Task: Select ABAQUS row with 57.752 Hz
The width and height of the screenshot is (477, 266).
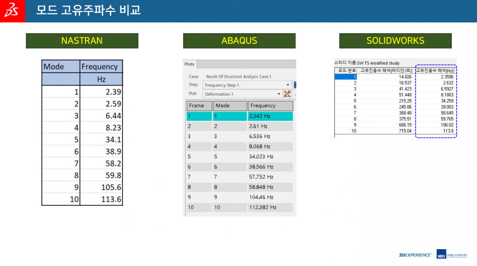Action: point(239,177)
